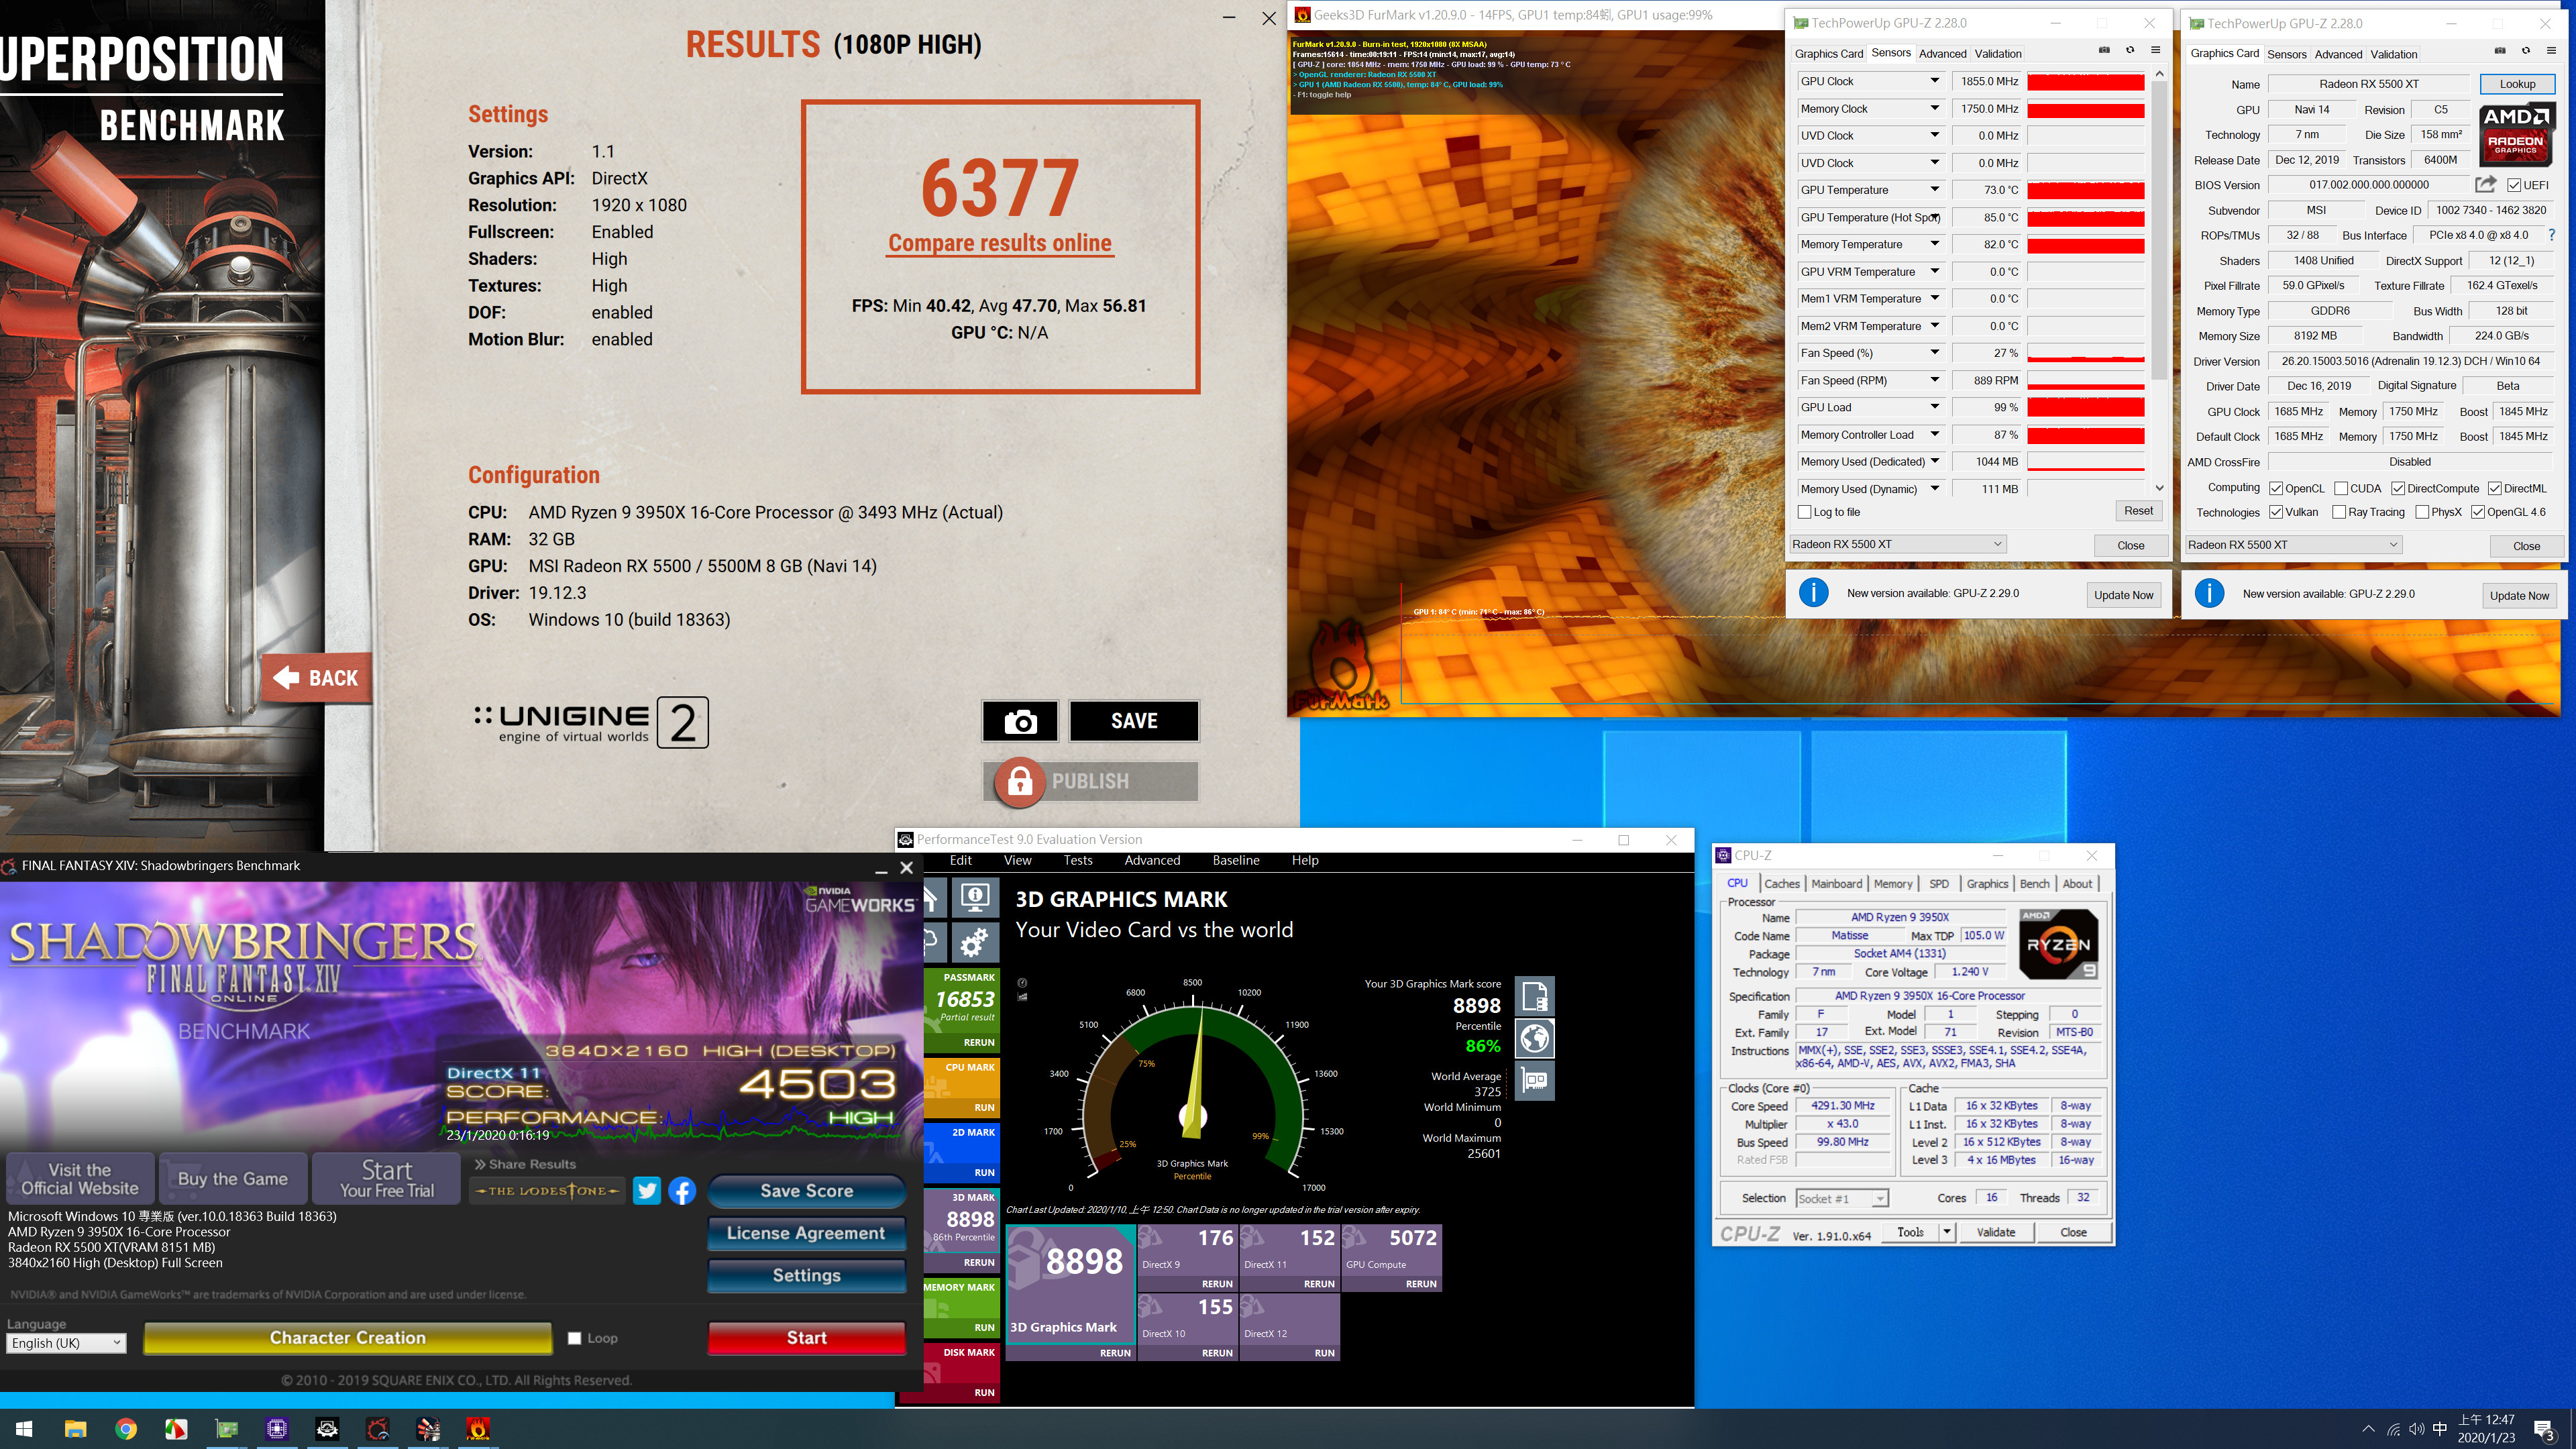Click the network icon in the system tray

click(x=2394, y=1429)
